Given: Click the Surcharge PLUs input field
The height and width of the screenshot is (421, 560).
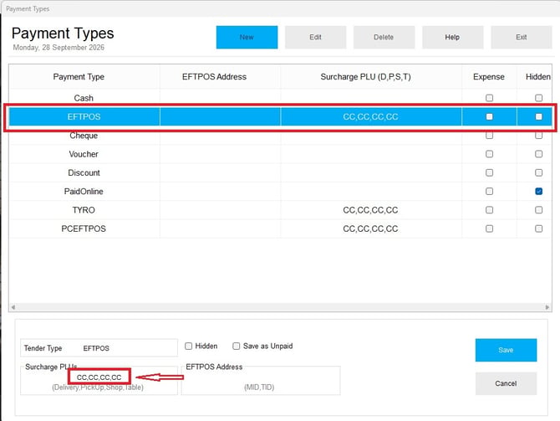Looking at the screenshot, I should point(99,377).
